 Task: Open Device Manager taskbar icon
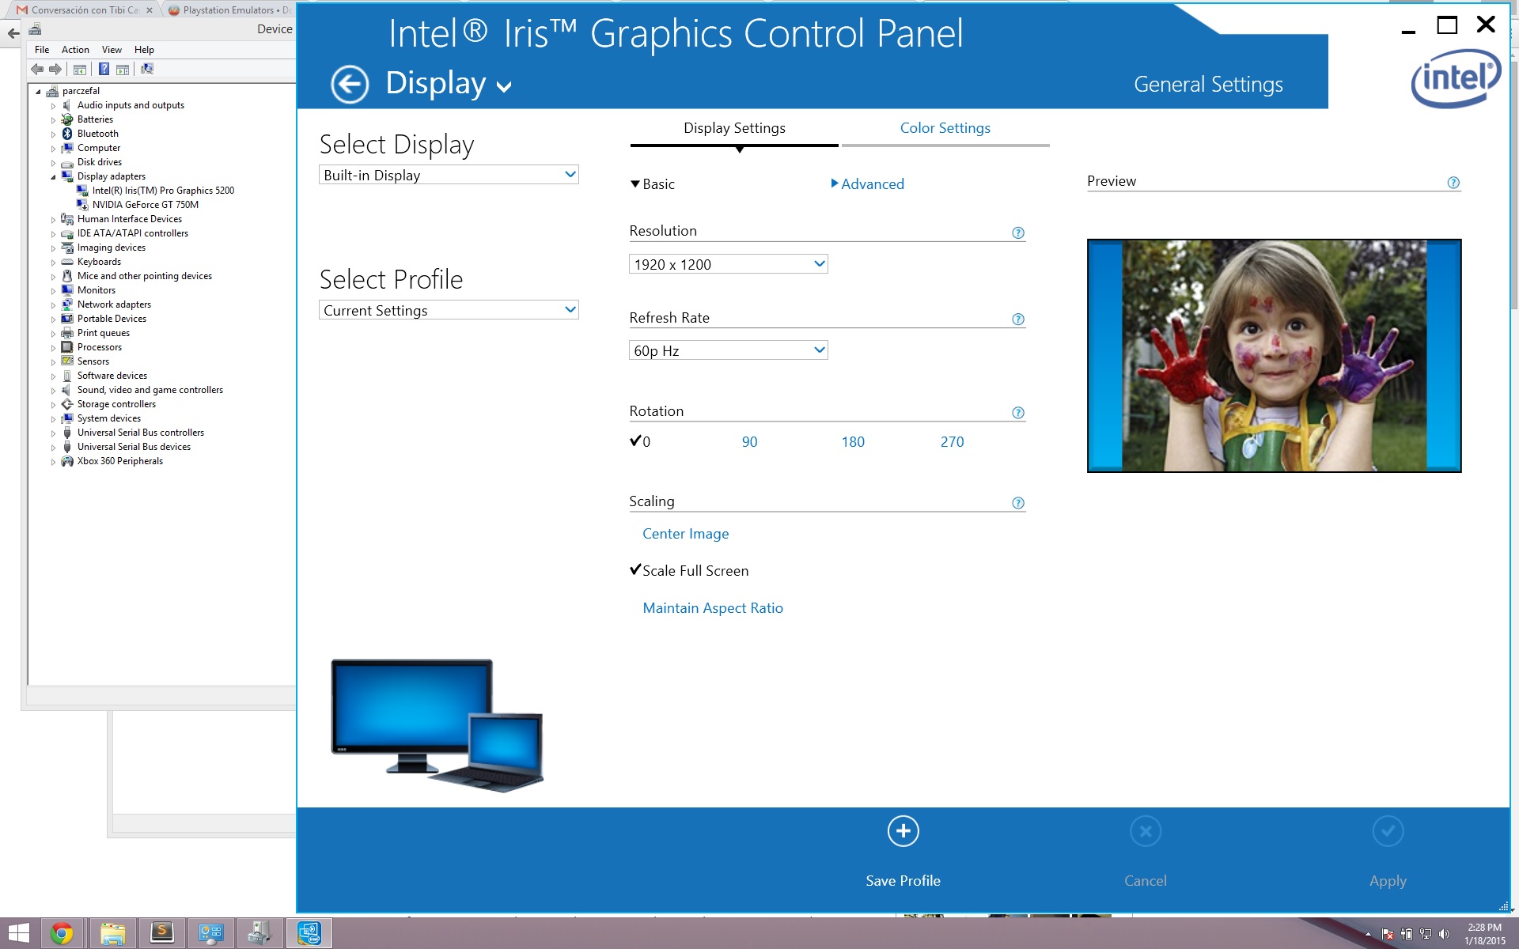pos(259,933)
